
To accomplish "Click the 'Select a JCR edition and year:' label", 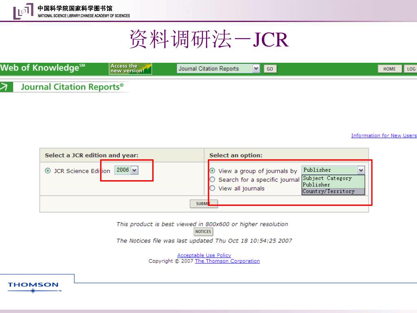I will pyautogui.click(x=92, y=155).
